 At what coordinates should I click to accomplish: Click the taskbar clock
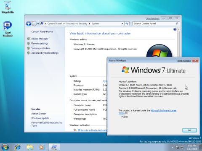pyautogui.click(x=192, y=147)
